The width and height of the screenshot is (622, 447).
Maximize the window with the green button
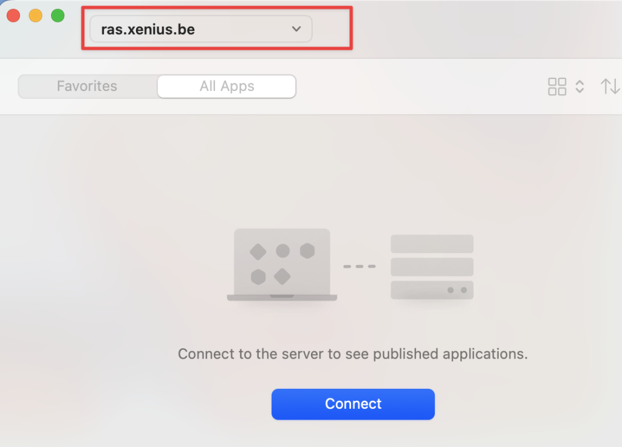pyautogui.click(x=58, y=16)
